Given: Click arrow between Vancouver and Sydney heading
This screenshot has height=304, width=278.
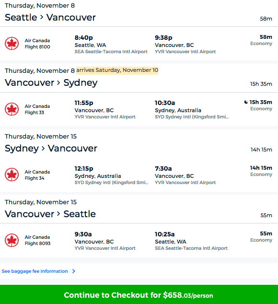Looking at the screenshot, I should (x=59, y=83).
